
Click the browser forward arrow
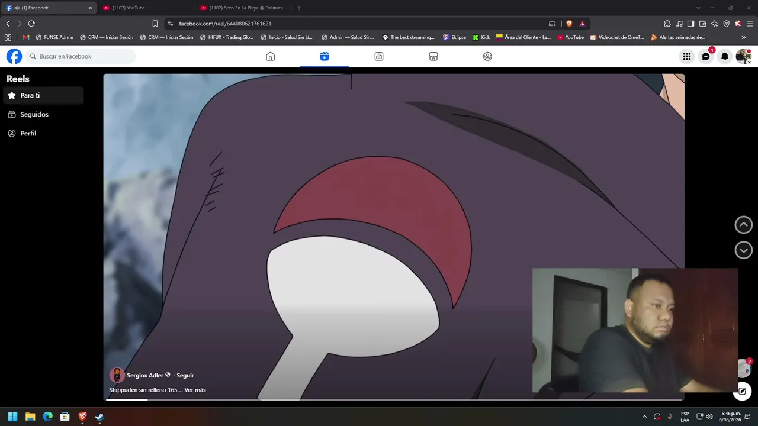[x=20, y=24]
